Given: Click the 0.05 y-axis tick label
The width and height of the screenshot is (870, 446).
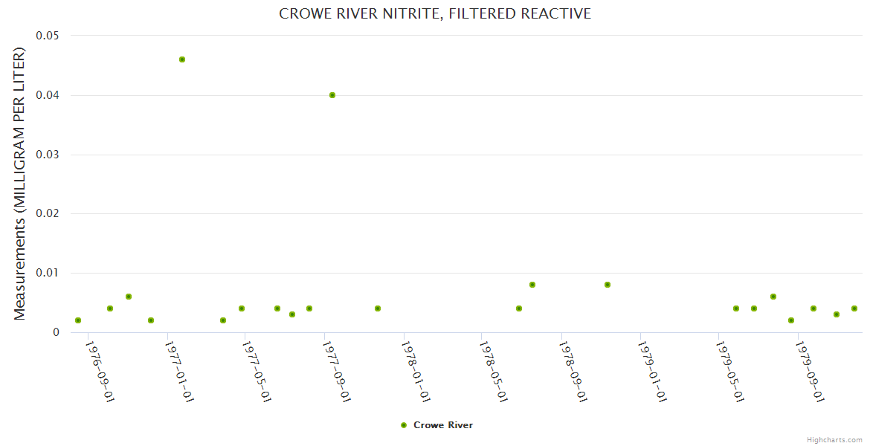Looking at the screenshot, I should (48, 36).
